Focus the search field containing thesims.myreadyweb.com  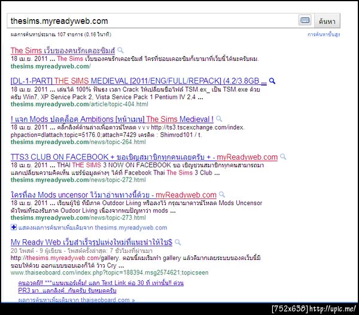coord(152,21)
